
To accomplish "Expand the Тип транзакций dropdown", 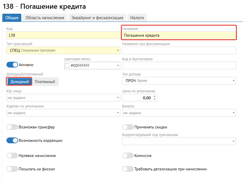I will (x=118, y=50).
